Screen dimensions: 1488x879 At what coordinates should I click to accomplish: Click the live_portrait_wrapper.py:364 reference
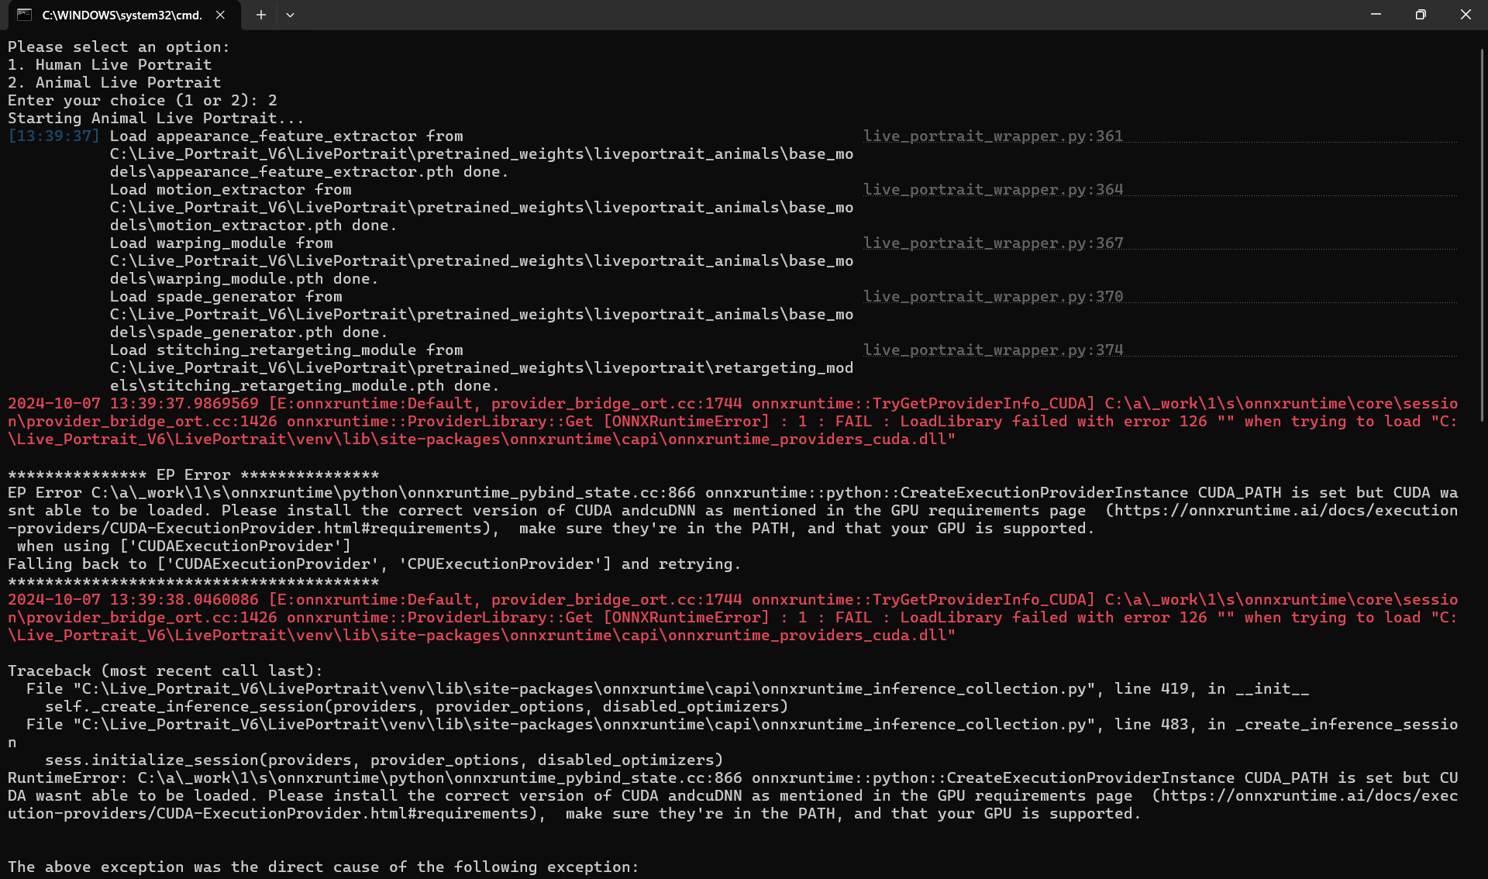point(993,190)
